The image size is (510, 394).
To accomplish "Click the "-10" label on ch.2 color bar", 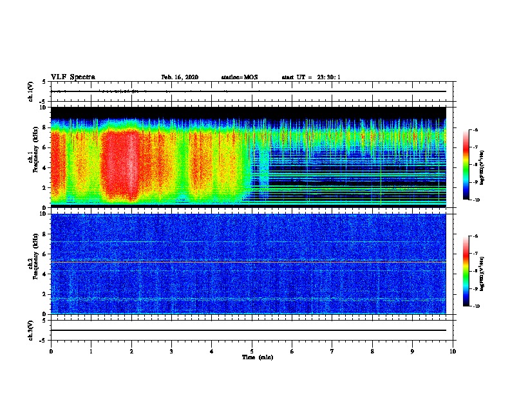I will (x=476, y=306).
